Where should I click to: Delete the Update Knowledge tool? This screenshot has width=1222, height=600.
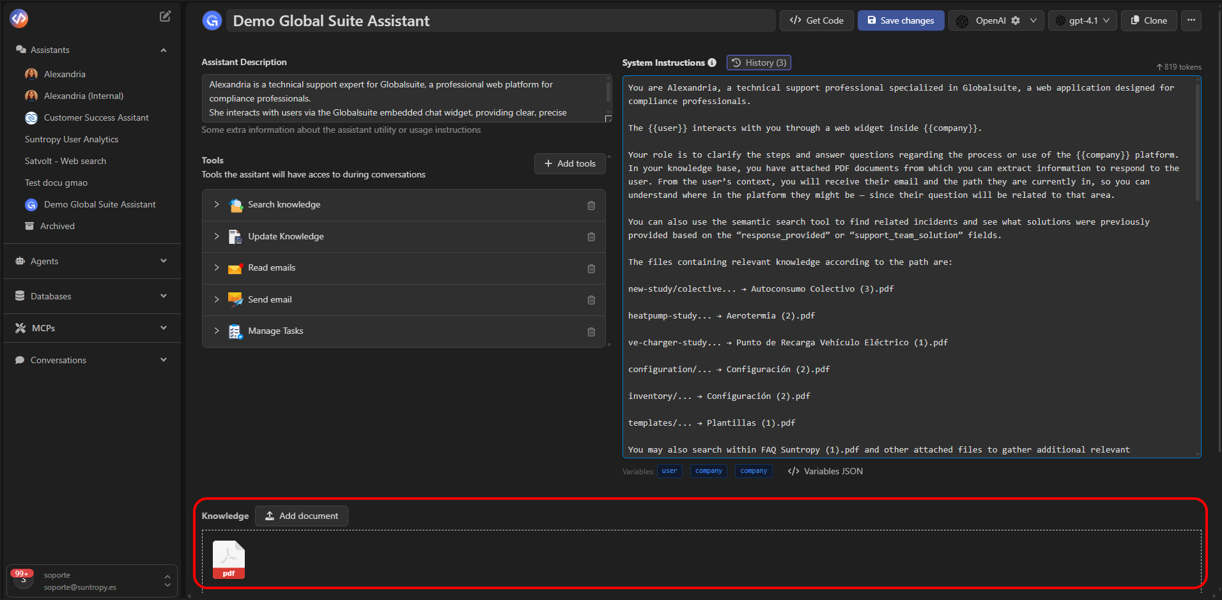(x=591, y=237)
